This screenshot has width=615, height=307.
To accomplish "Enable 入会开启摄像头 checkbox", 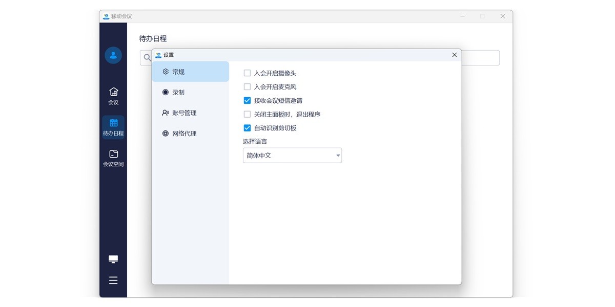I will tap(248, 73).
